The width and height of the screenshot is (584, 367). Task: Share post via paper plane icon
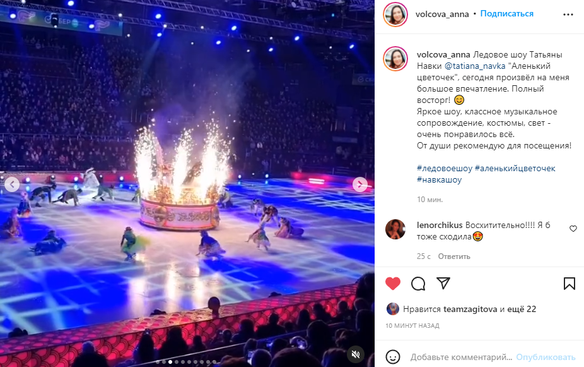pyautogui.click(x=443, y=284)
